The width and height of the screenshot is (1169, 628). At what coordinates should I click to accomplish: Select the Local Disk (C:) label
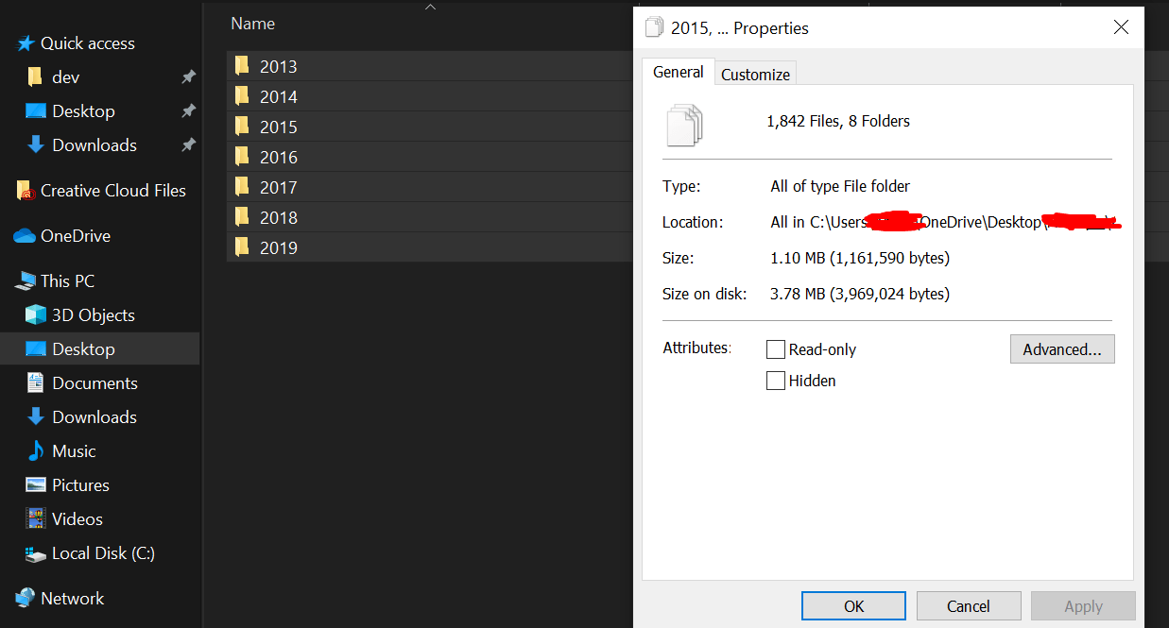coord(103,553)
